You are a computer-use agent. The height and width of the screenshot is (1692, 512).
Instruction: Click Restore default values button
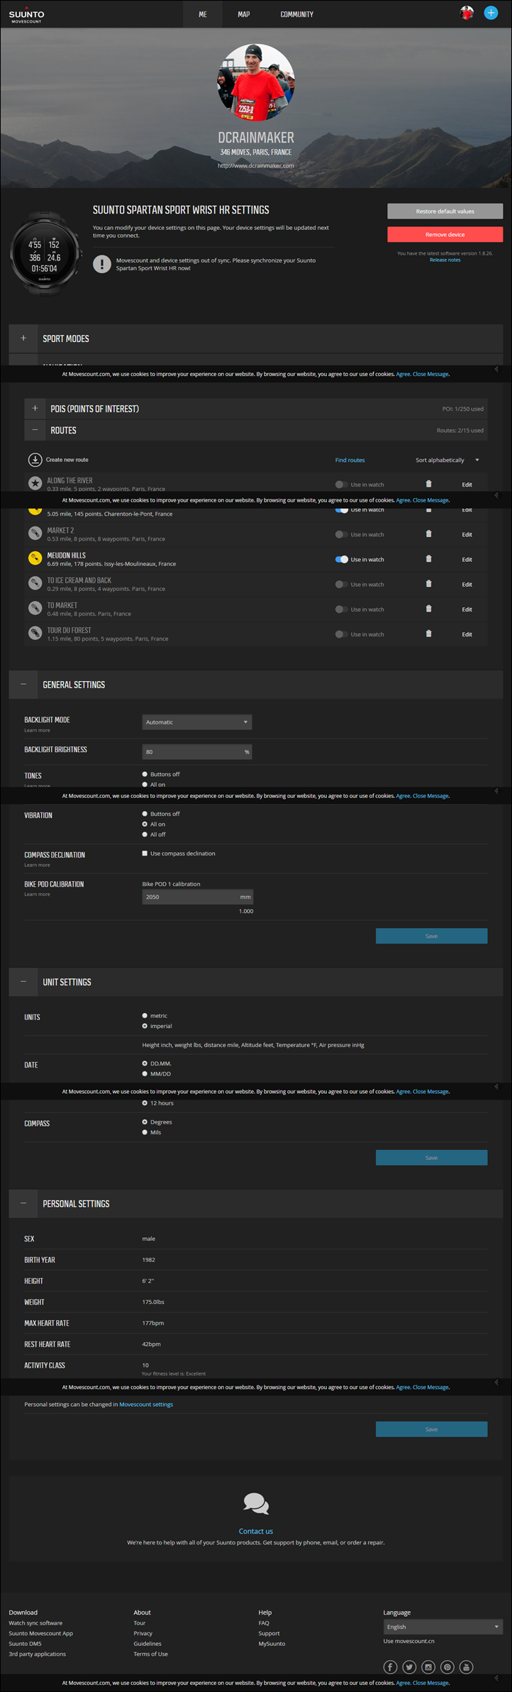click(445, 211)
